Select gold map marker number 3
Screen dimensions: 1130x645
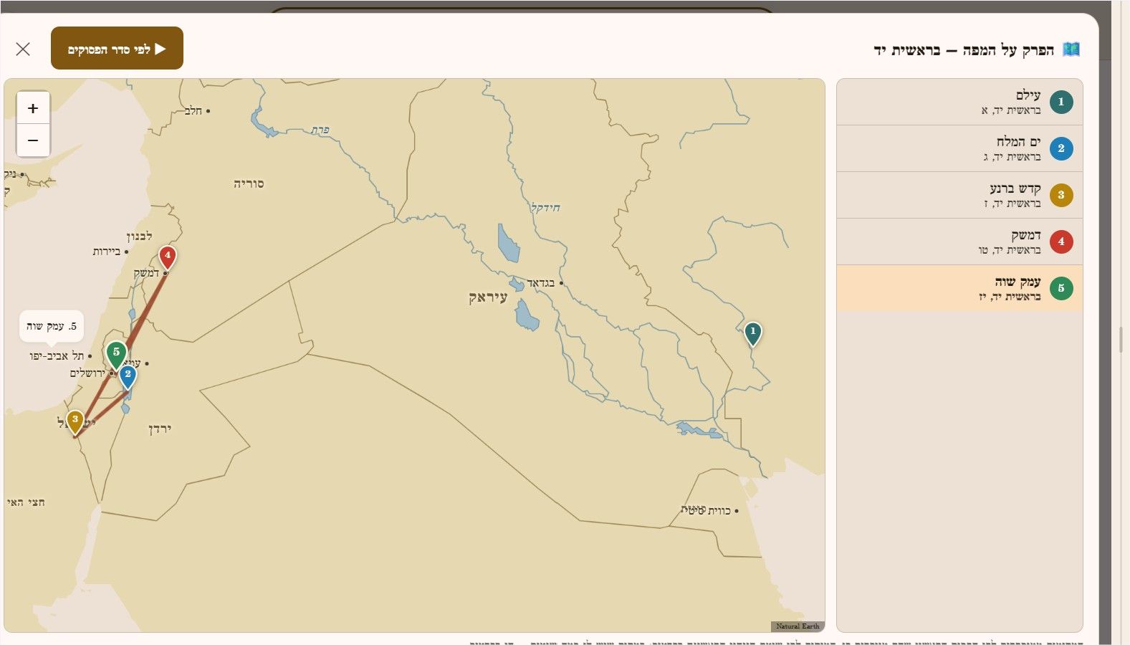point(75,421)
